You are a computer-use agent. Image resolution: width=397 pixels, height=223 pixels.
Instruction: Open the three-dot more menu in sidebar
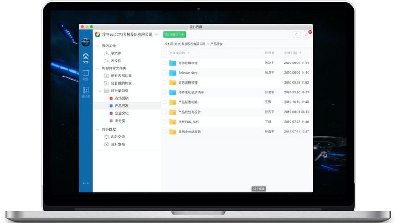tap(86, 183)
